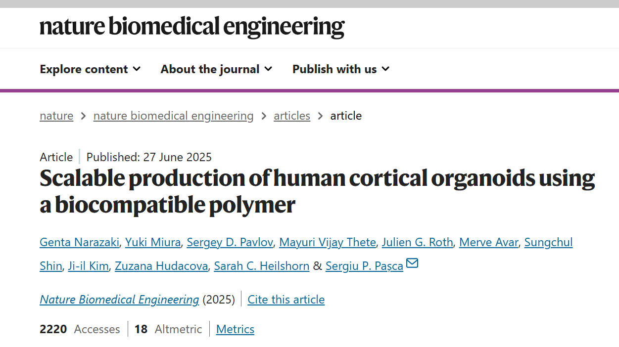Click the corresponding author envelope icon

pos(412,263)
